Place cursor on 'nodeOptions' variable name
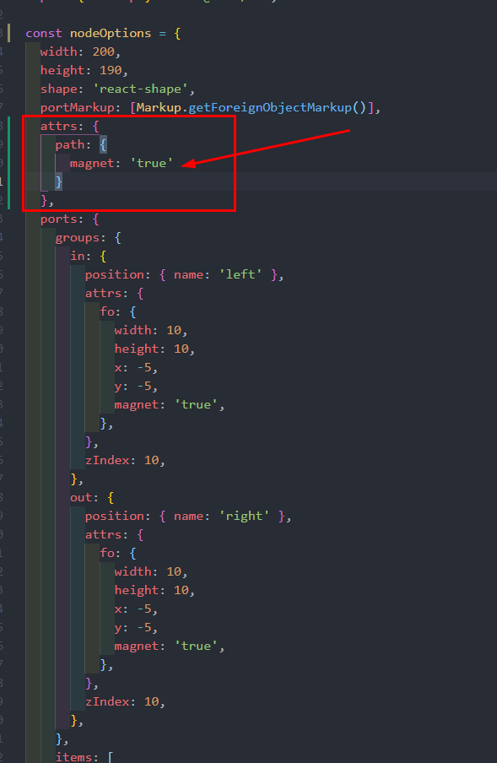Image resolution: width=497 pixels, height=763 pixels. click(x=111, y=33)
